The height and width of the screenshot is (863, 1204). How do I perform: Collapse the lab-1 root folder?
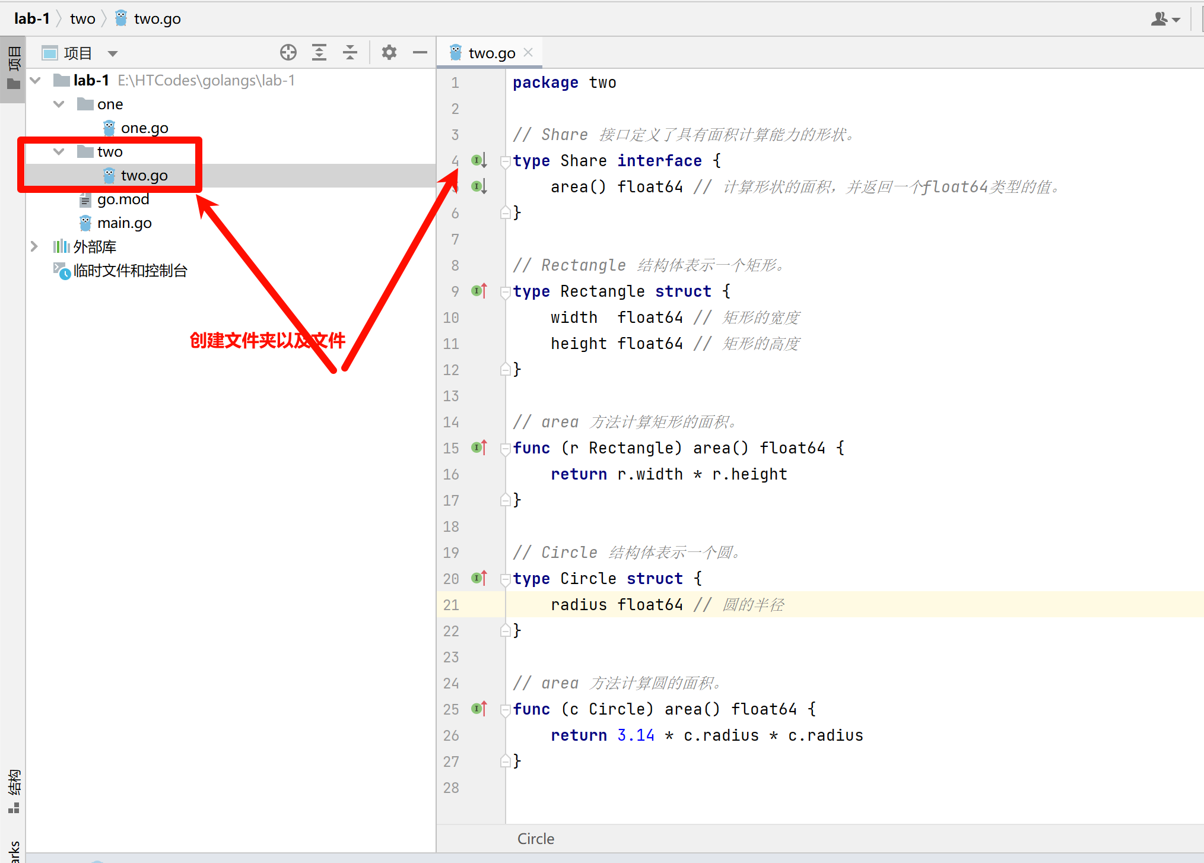[36, 81]
